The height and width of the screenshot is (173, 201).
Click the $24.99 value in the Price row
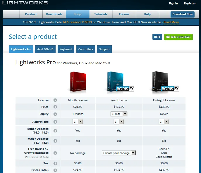pyautogui.click(x=78, y=107)
